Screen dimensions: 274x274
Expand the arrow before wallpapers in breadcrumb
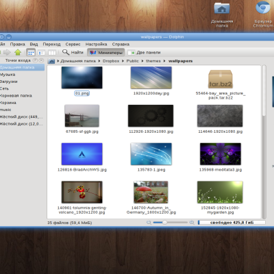[164, 61]
